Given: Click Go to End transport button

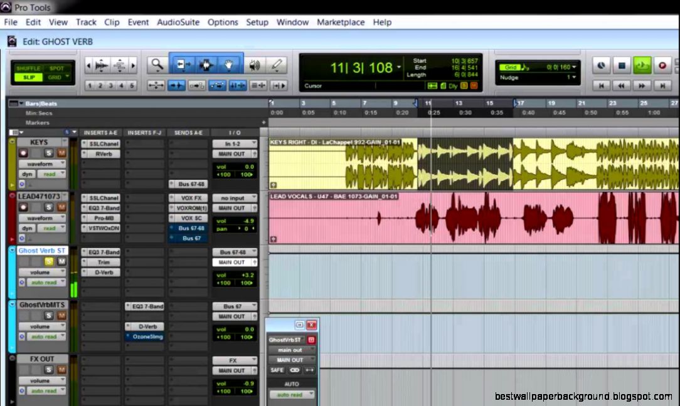Looking at the screenshot, I should click(x=662, y=86).
